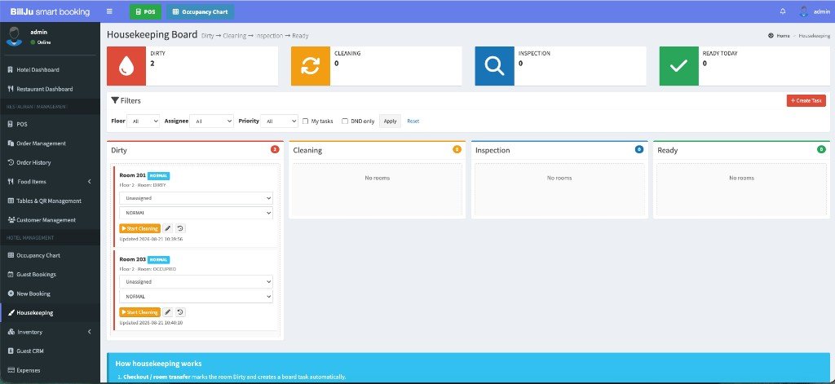
Task: Go to Home breadcrumb link
Action: pyautogui.click(x=779, y=36)
